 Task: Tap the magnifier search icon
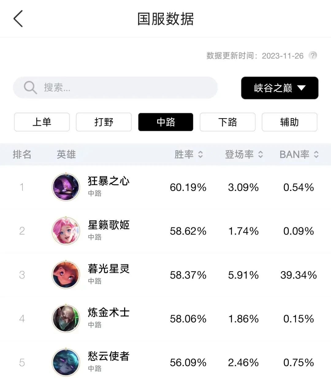pyautogui.click(x=30, y=88)
